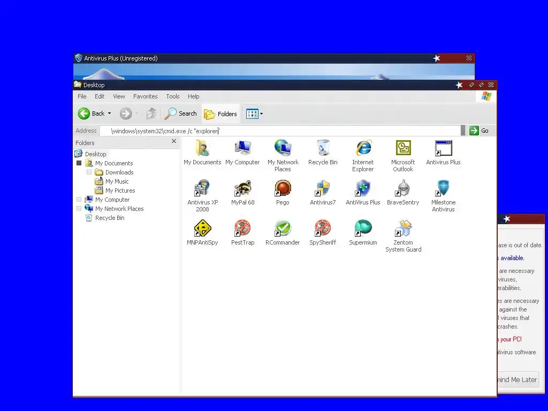Open the Edit menu
Viewport: 548px width, 411px height.
point(100,96)
